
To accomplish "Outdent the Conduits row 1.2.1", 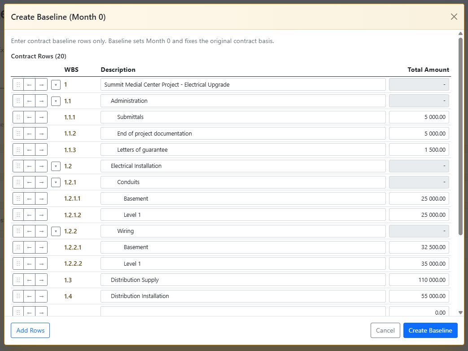I will click(x=29, y=182).
